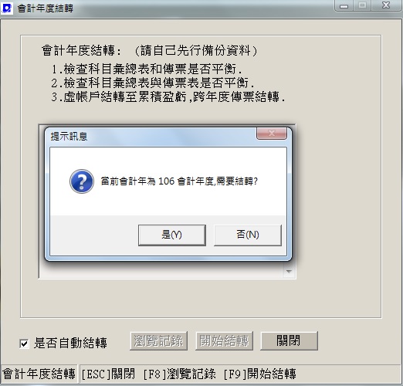This screenshot has width=403, height=386.
Task: Click the 關閉 button at the bottom
Action: [x=289, y=341]
